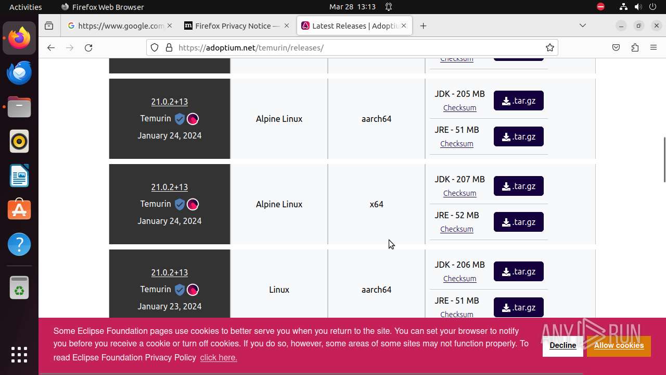This screenshot has width=666, height=375.
Task: Open Firefox View recent browsing
Action: (49, 26)
